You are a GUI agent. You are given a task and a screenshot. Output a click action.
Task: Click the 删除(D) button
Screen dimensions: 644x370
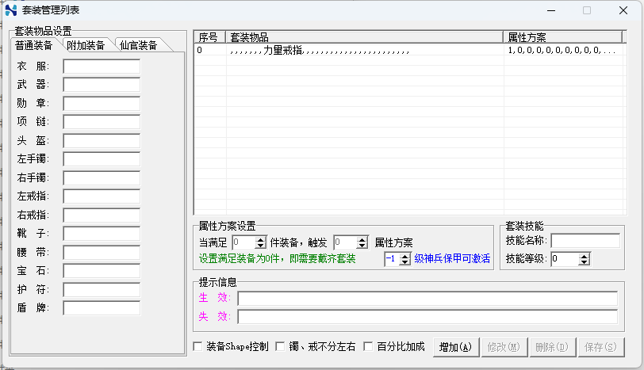[551, 347]
